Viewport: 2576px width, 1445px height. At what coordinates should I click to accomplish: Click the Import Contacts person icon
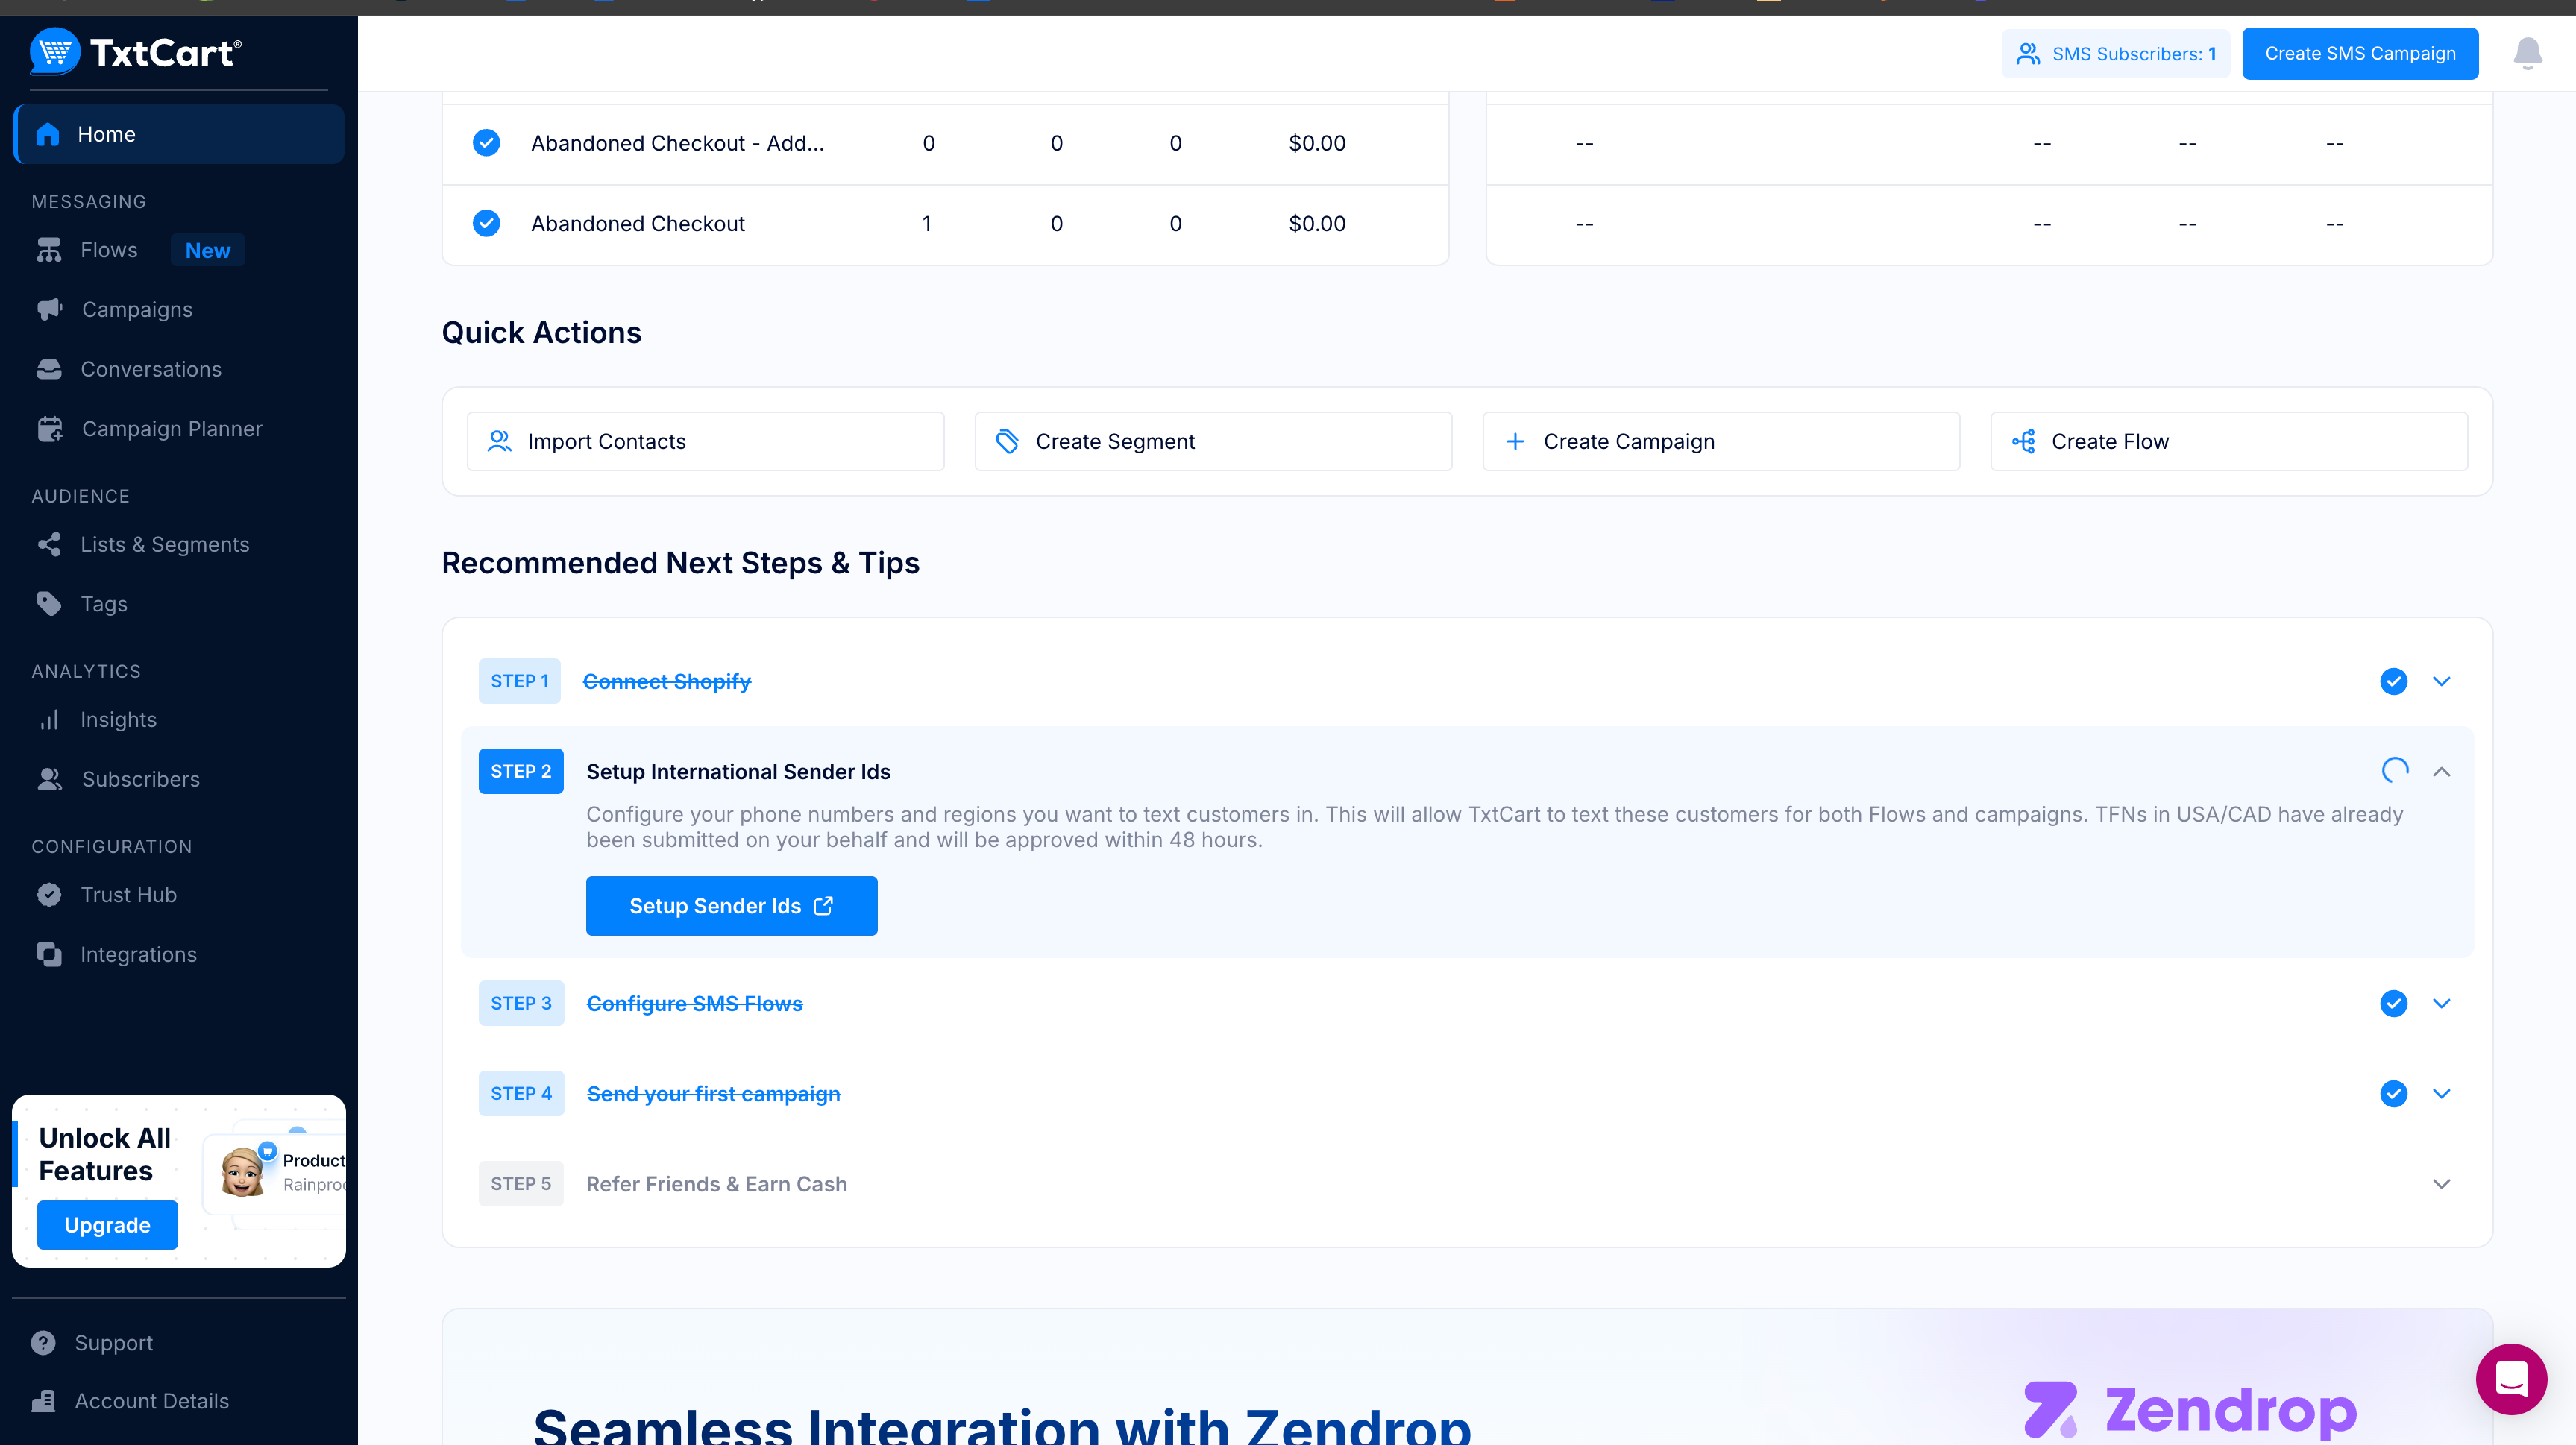(499, 441)
